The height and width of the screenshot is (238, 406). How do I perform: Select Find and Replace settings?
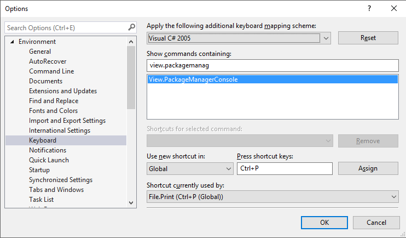pos(54,101)
